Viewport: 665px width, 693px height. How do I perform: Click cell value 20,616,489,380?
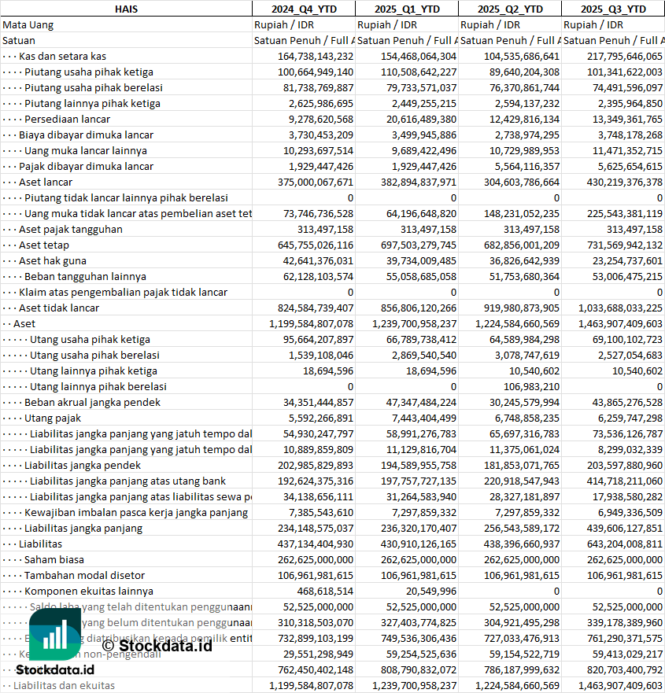coord(421,120)
